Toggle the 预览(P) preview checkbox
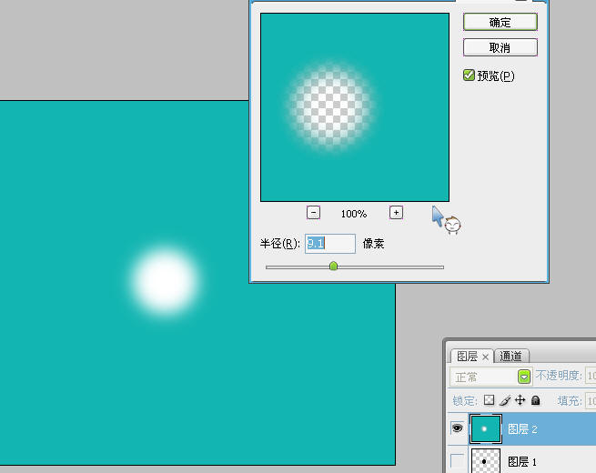596x473 pixels. tap(470, 75)
